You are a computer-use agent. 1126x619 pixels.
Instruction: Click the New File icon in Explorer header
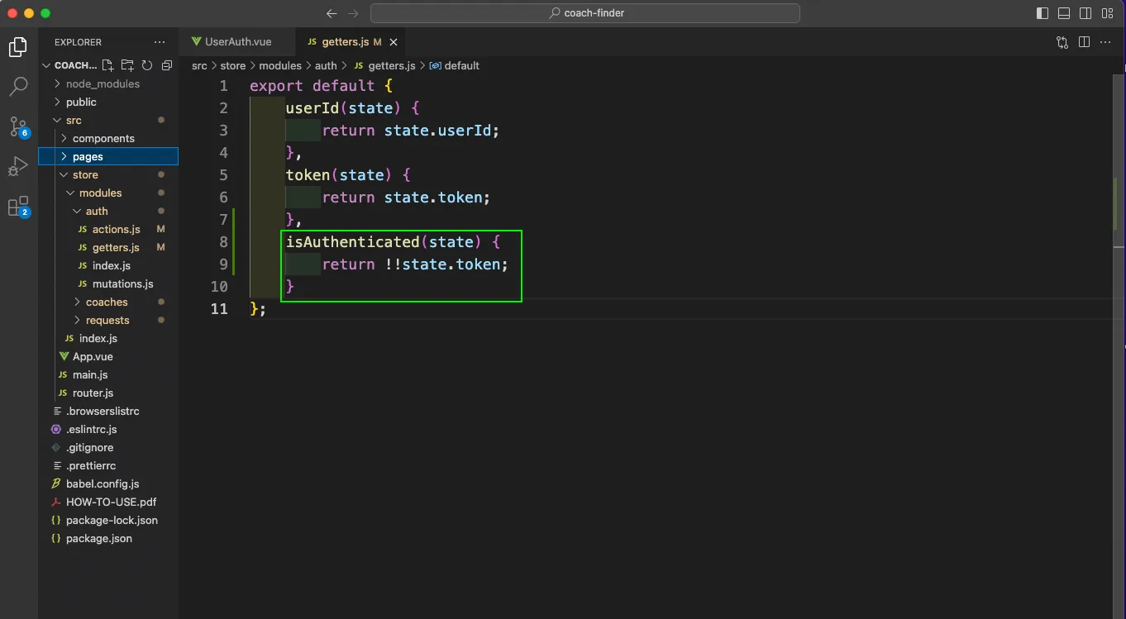[x=107, y=65]
